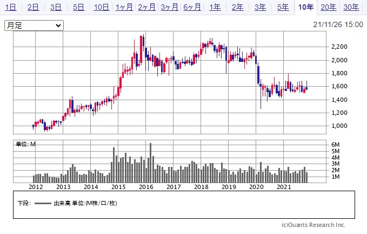Screen dimensions: 367x234
Task: Open the 月足 candle interval dropdown
Action: pos(34,25)
